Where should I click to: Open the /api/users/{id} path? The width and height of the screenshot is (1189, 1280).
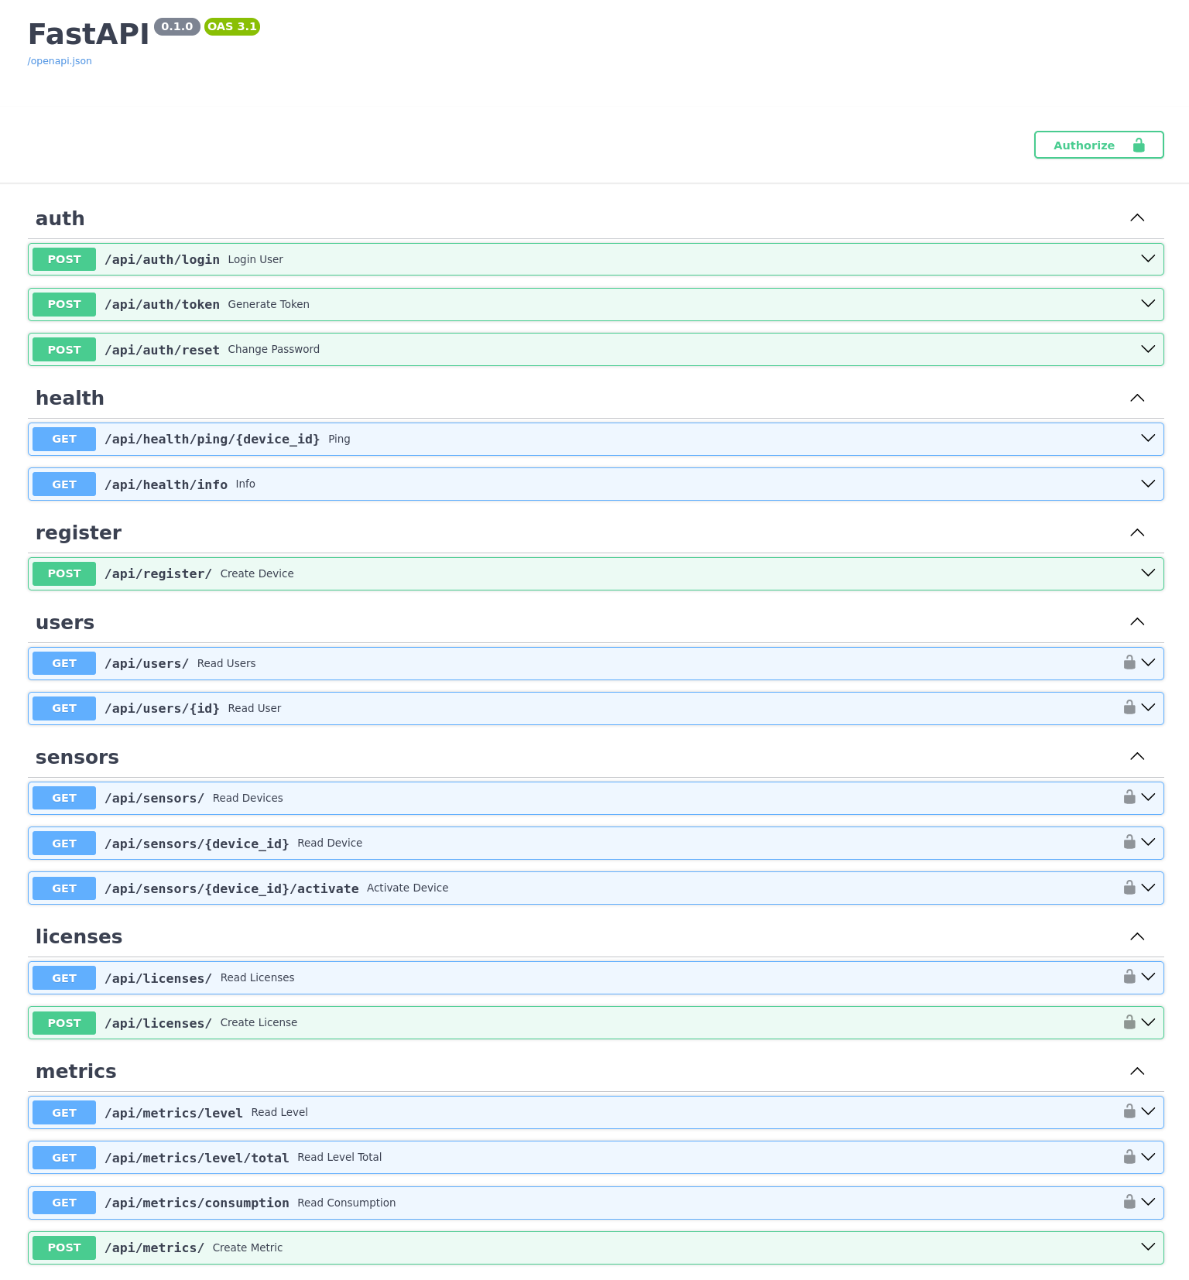[162, 708]
